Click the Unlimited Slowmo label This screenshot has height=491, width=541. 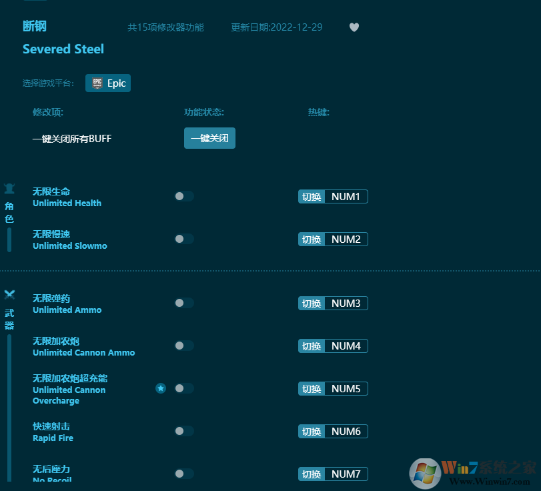[x=69, y=246]
